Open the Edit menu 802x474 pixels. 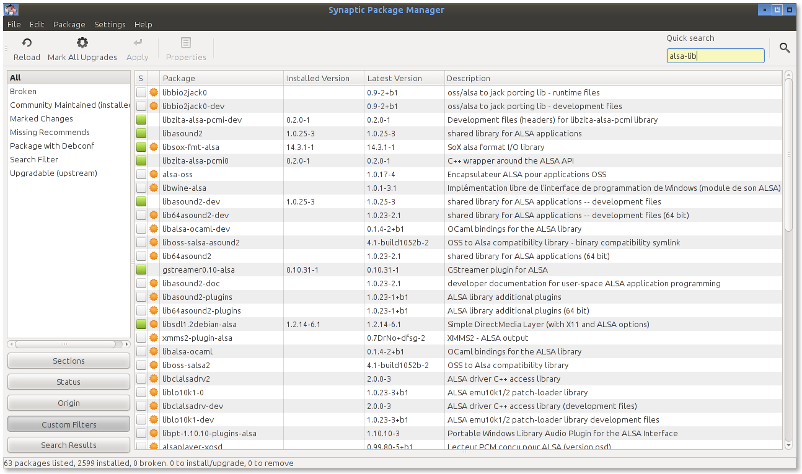click(x=37, y=24)
